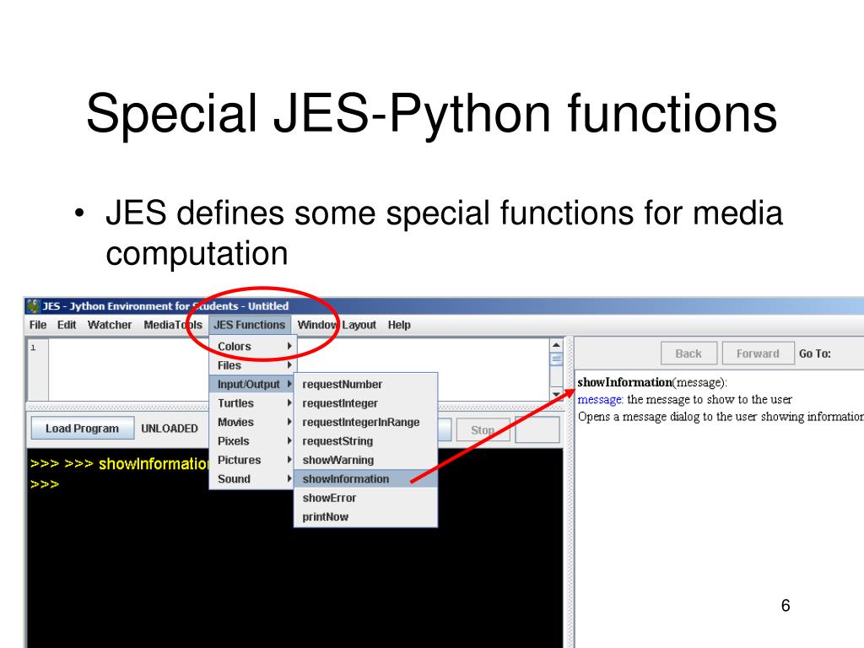Expand the Pixels submenu
864x648 pixels.
(x=253, y=440)
